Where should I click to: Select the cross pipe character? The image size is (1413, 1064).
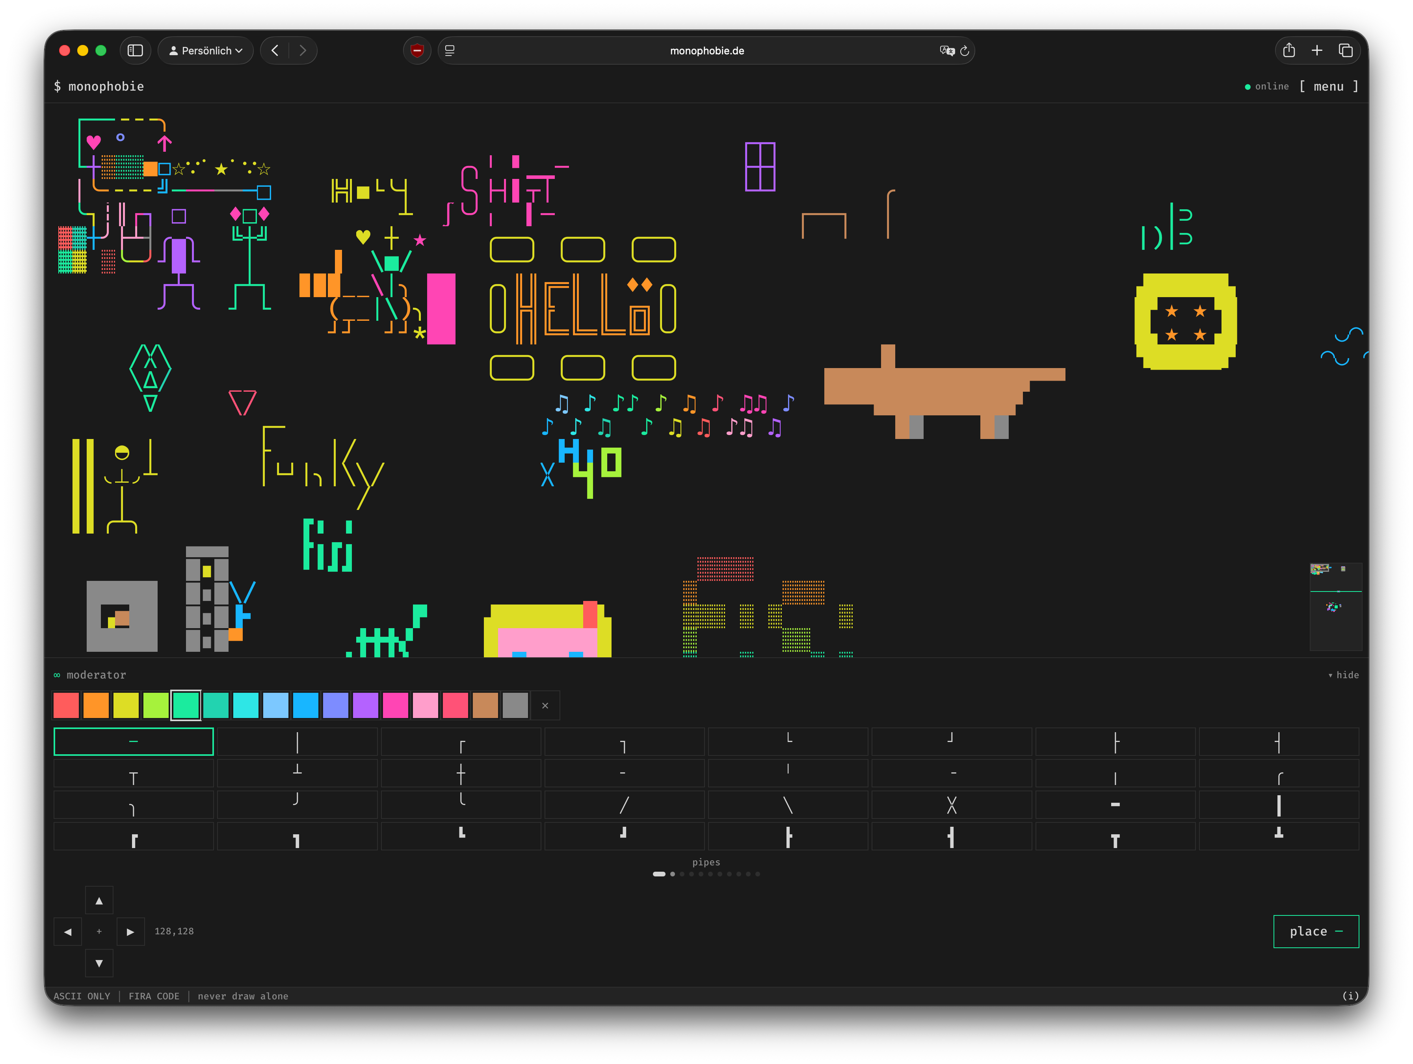pyautogui.click(x=461, y=773)
